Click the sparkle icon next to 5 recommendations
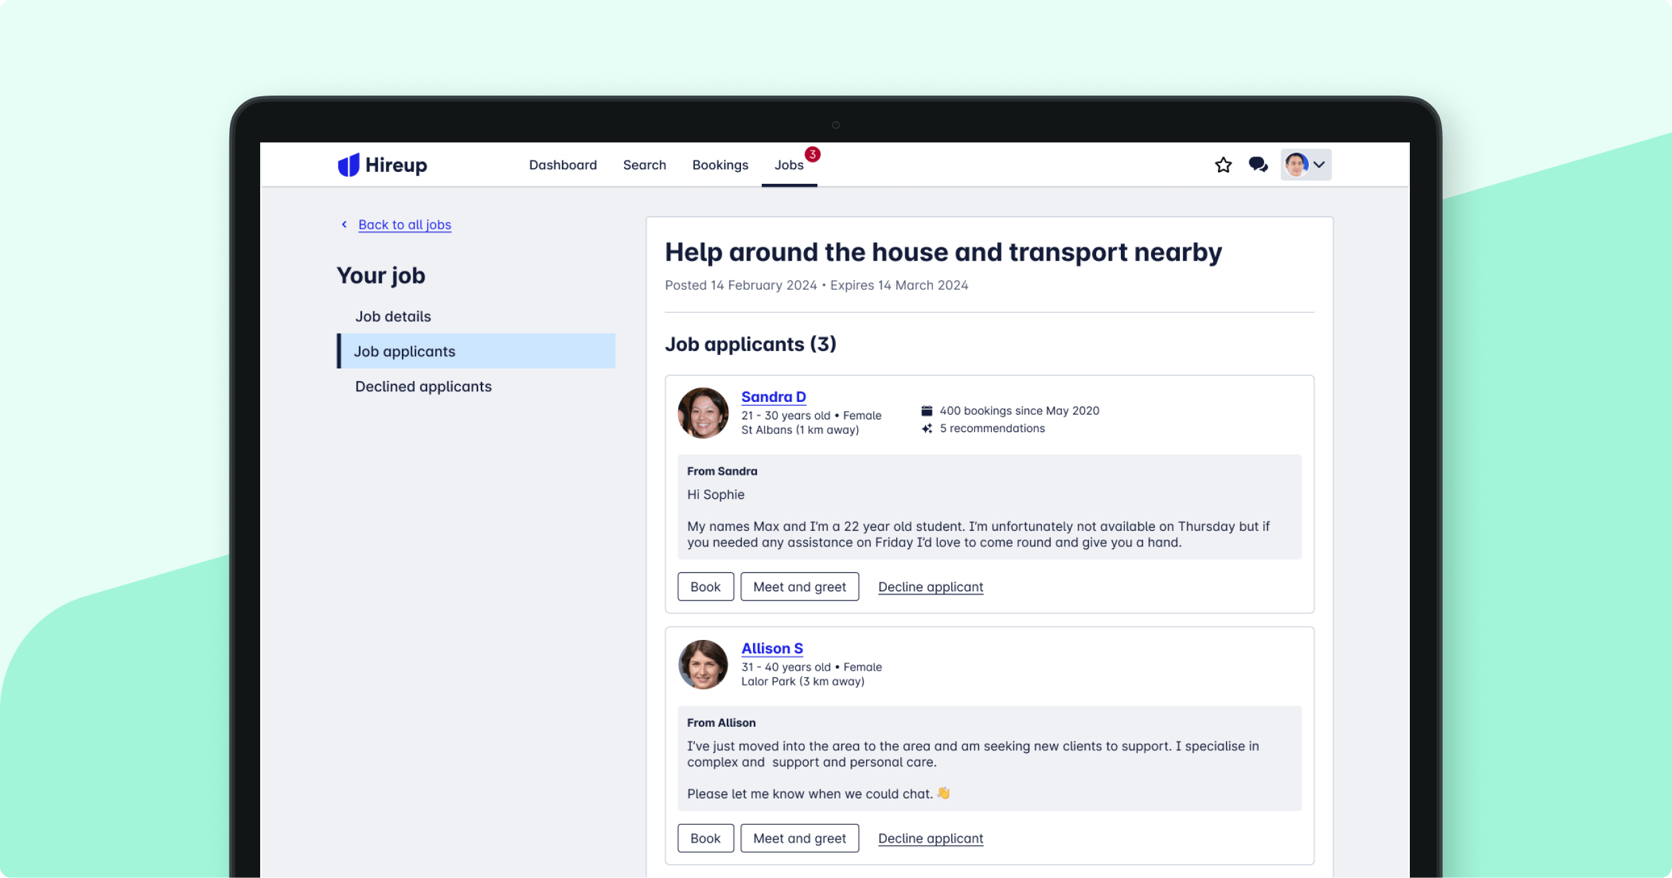The image size is (1672, 878). coord(926,429)
